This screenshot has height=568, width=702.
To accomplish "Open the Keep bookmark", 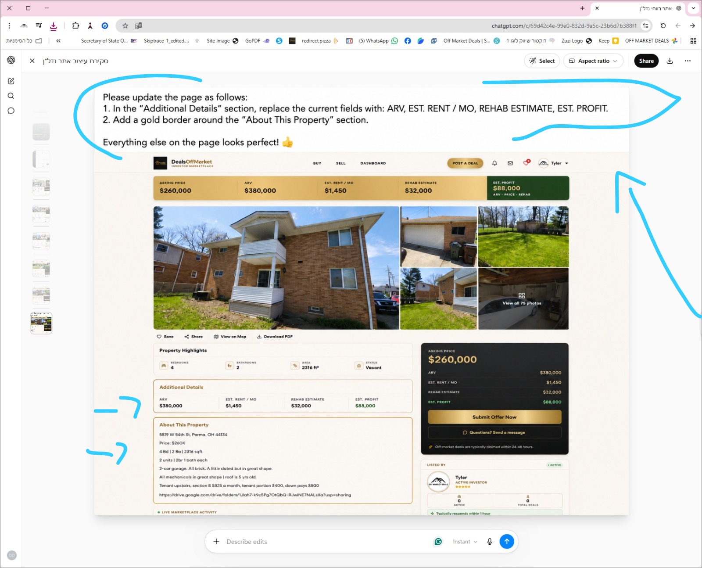I will [609, 41].
